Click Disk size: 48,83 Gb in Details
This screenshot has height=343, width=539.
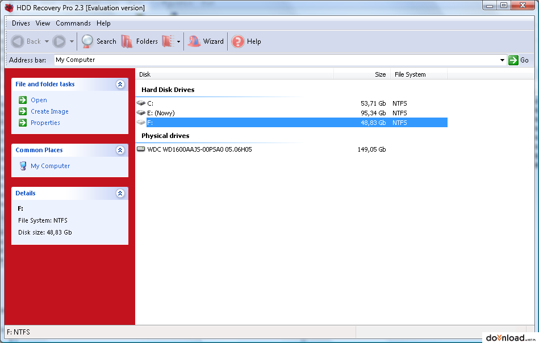(45, 232)
